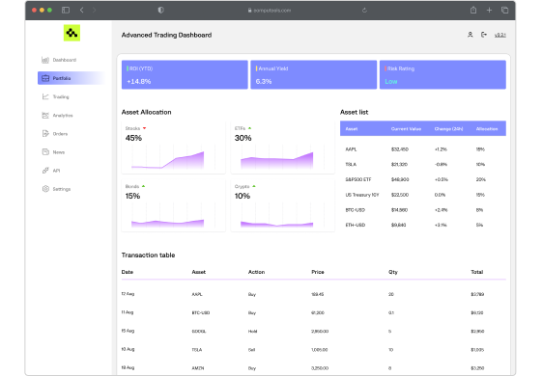The image size is (542, 376).
Task: Reload the page with refresh icon
Action: click(x=364, y=11)
